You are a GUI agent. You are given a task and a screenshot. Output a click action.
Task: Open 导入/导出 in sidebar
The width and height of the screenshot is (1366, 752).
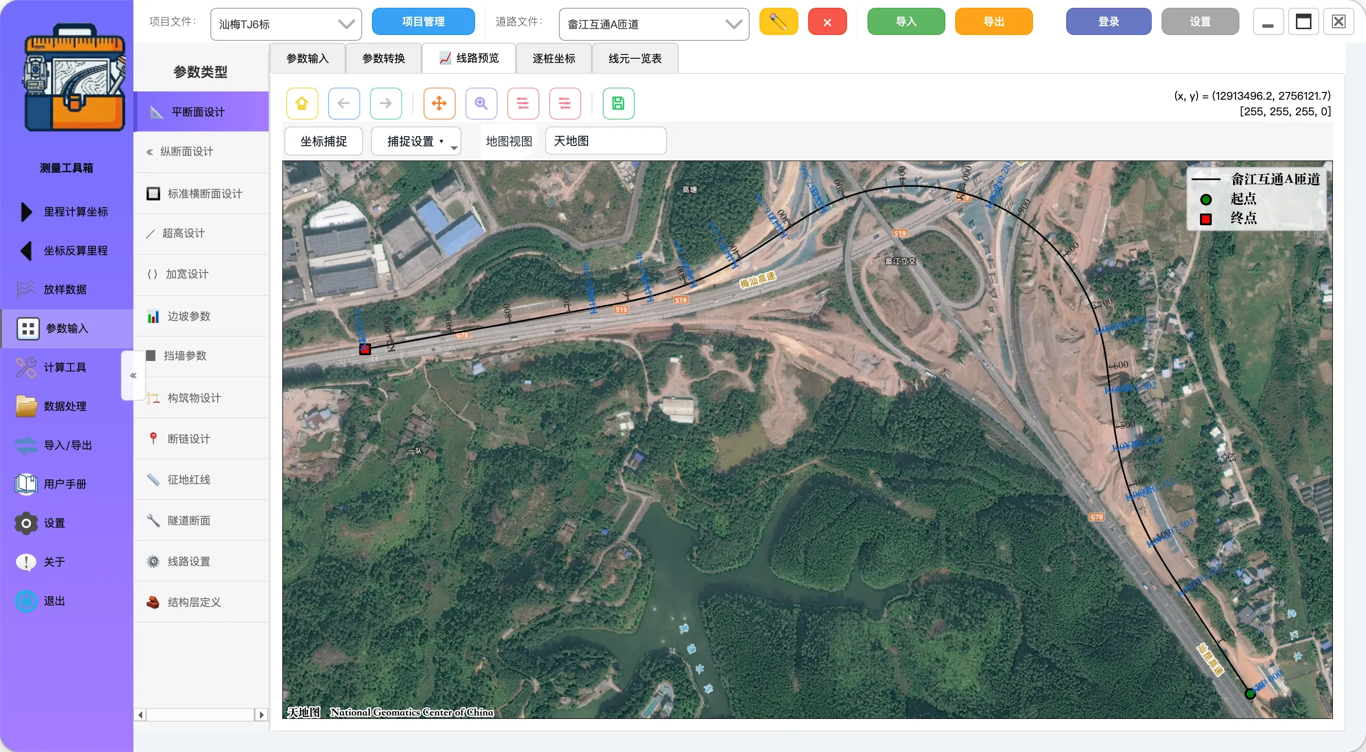(66, 445)
